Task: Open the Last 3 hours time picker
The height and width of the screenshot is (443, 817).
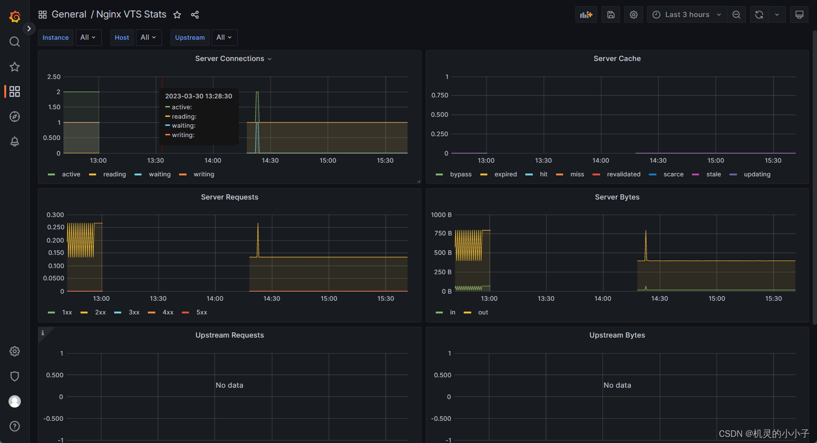Action: (x=687, y=15)
